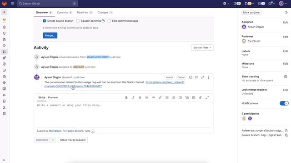This screenshot has width=291, height=163.
Task: Attach a file to comment
Action: tap(201, 98)
